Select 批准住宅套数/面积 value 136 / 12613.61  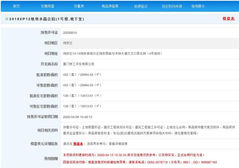[82, 96]
